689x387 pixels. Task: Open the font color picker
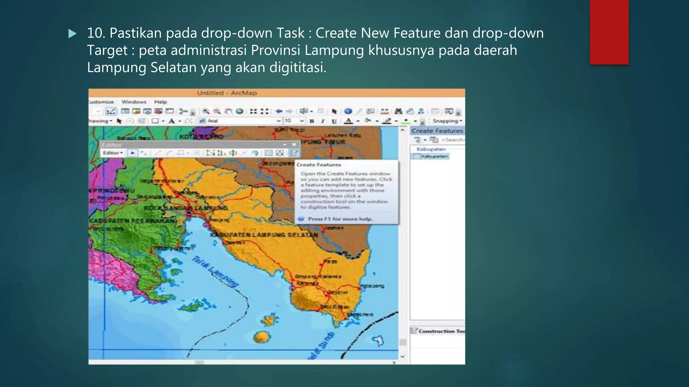(x=349, y=121)
